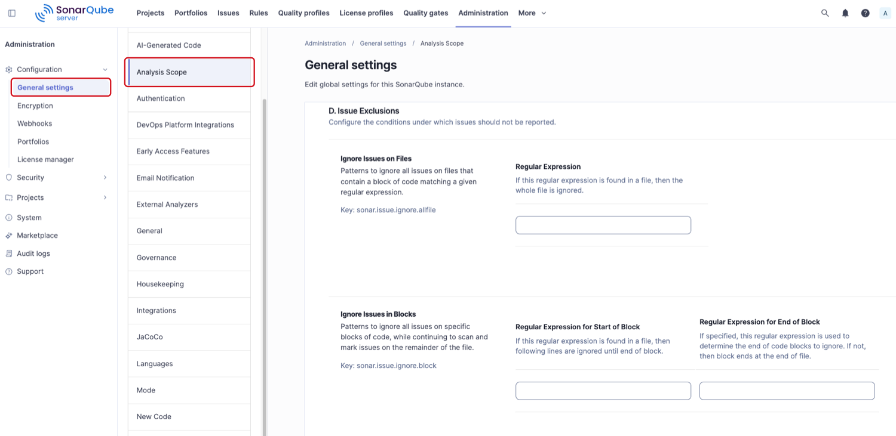Go to Projects in top navigation

(x=150, y=13)
